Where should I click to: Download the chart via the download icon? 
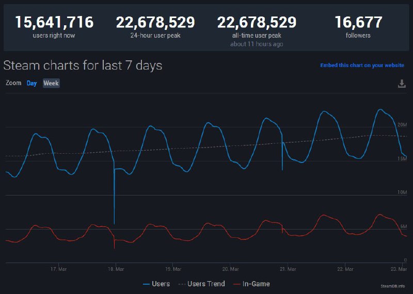[x=402, y=84]
